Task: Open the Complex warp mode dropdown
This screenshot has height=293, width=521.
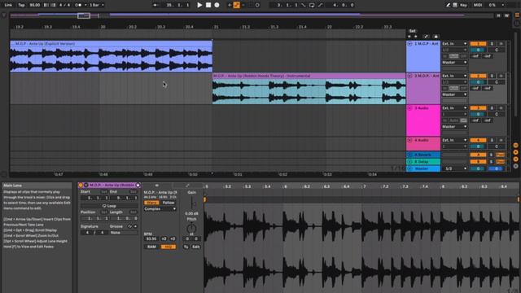Action: pyautogui.click(x=160, y=209)
